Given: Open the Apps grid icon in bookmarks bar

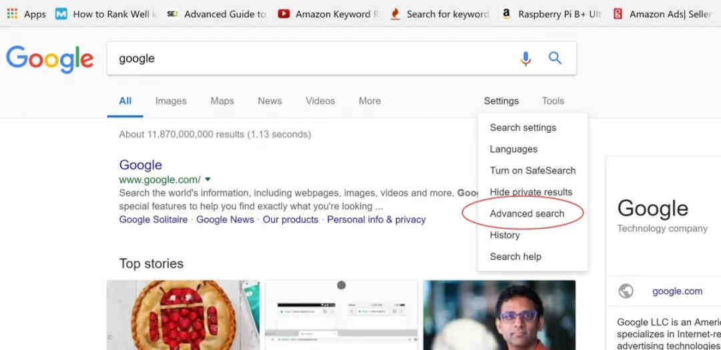Looking at the screenshot, I should [13, 13].
